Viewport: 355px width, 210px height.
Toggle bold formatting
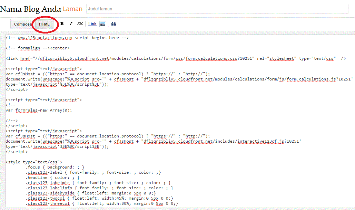coord(62,24)
